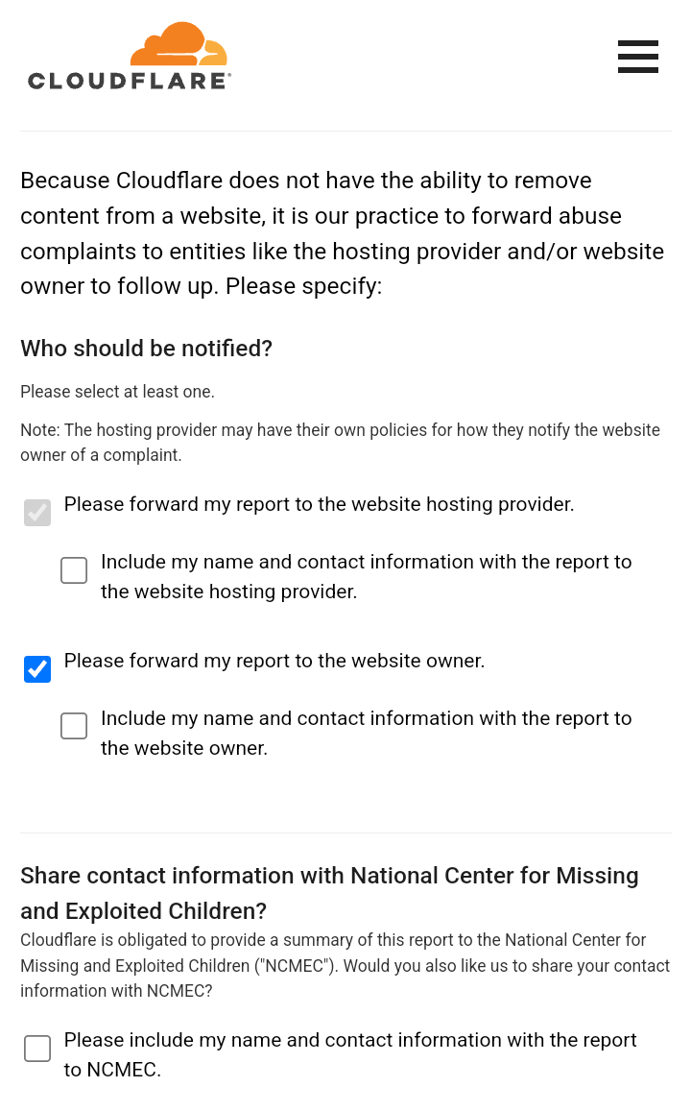
Task: Click the greyed-out hosting provider forward checkbox
Action: tap(37, 513)
